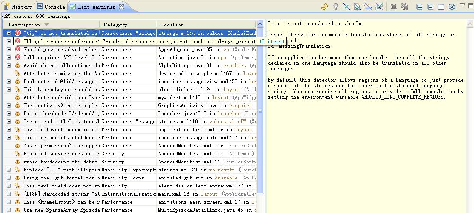Click the error icon on Should pass resolved color row
Screen dimensions: 474x213
tap(18, 49)
